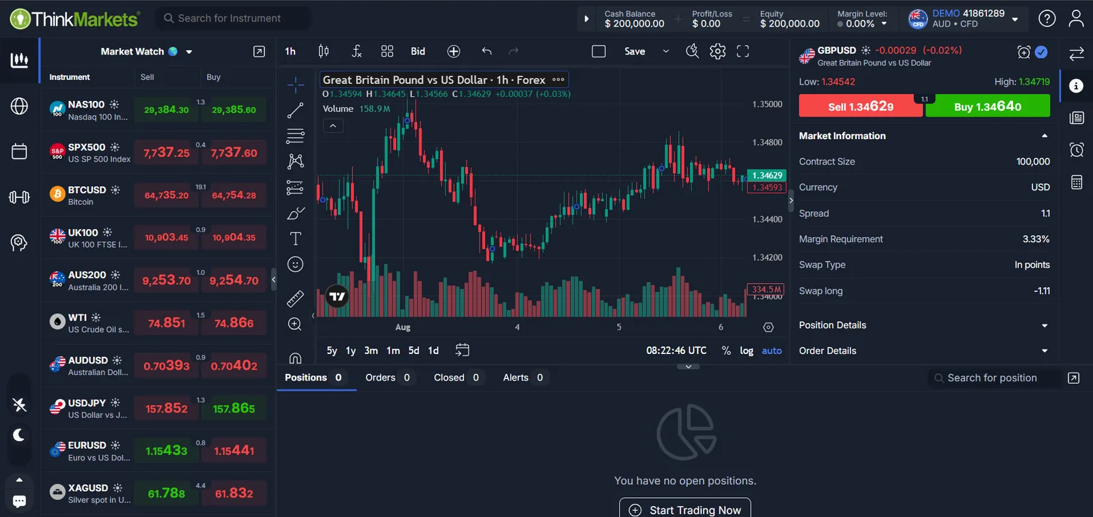
Task: Toggle the dark mode moon icon
Action: 19,434
